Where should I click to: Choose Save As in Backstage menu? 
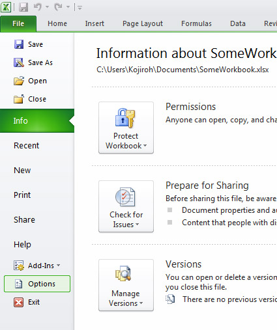click(x=33, y=62)
